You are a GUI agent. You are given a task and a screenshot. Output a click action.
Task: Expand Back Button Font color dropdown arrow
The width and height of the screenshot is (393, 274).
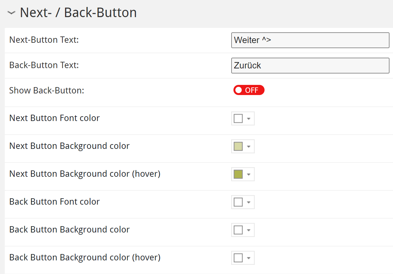click(249, 202)
